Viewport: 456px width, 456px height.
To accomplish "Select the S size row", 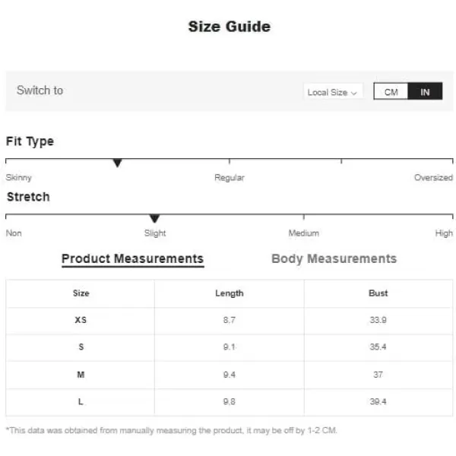I will click(230, 347).
